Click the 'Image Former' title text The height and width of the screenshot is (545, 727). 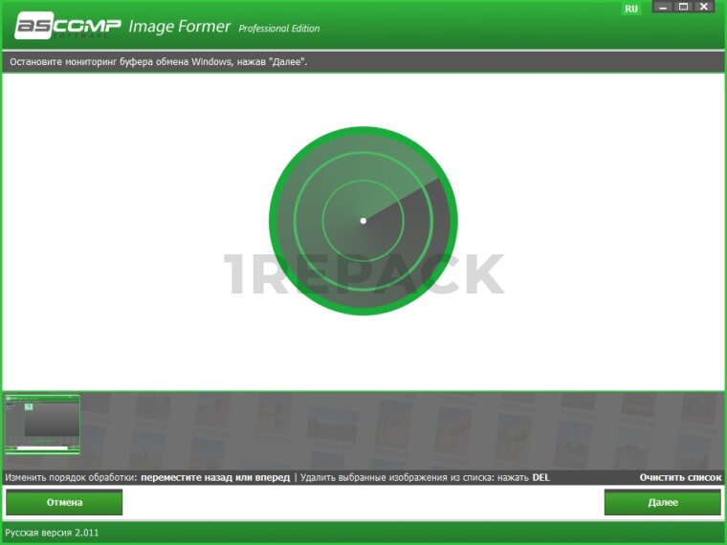(x=179, y=26)
